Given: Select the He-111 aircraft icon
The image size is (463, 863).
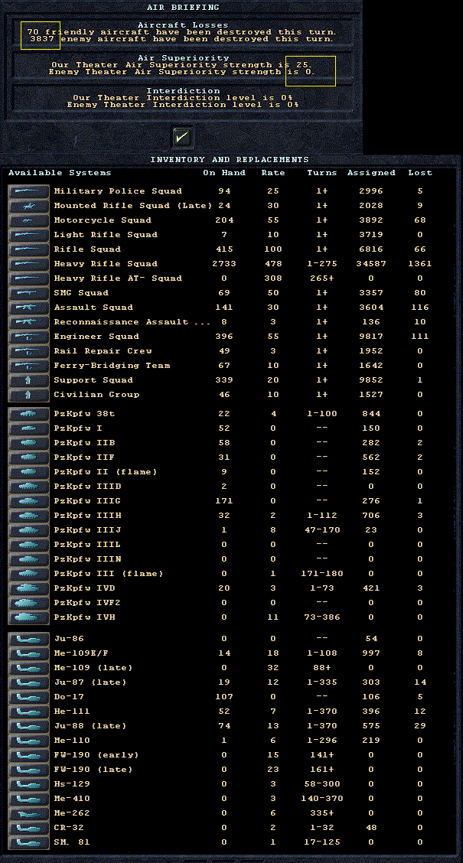Looking at the screenshot, I should 29,712.
